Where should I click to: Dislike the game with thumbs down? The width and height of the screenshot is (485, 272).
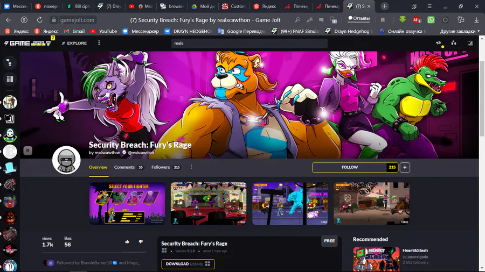pos(141,242)
